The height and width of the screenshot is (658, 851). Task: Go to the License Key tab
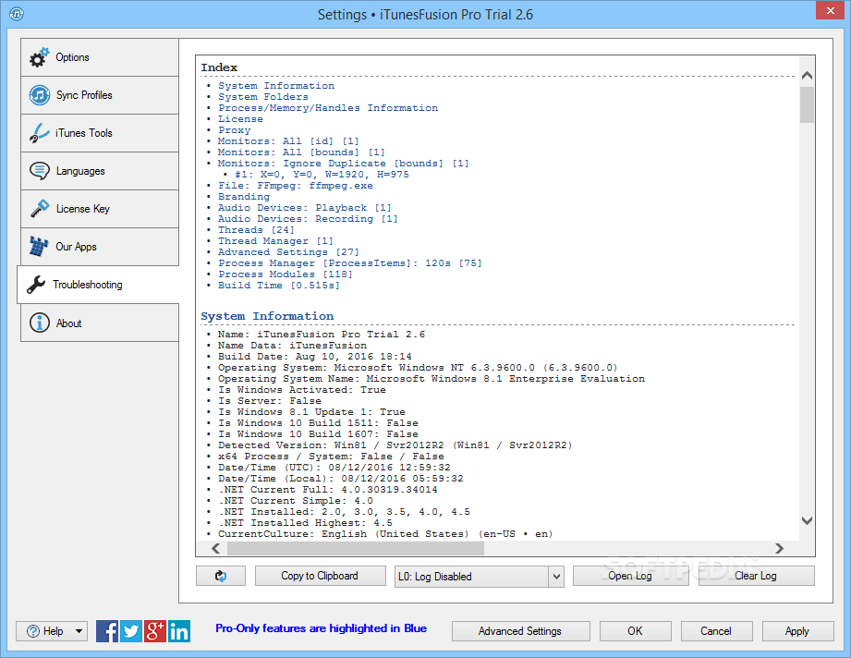pos(100,209)
